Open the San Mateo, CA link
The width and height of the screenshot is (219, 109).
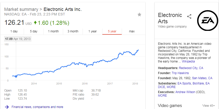202,78
